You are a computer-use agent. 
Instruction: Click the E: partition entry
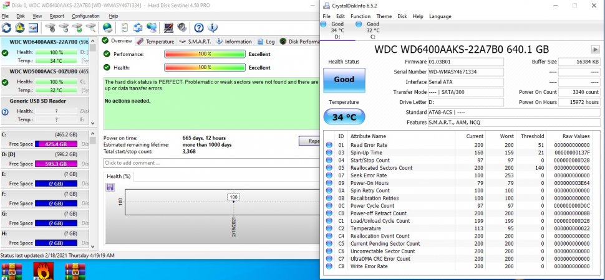pyautogui.click(x=44, y=179)
